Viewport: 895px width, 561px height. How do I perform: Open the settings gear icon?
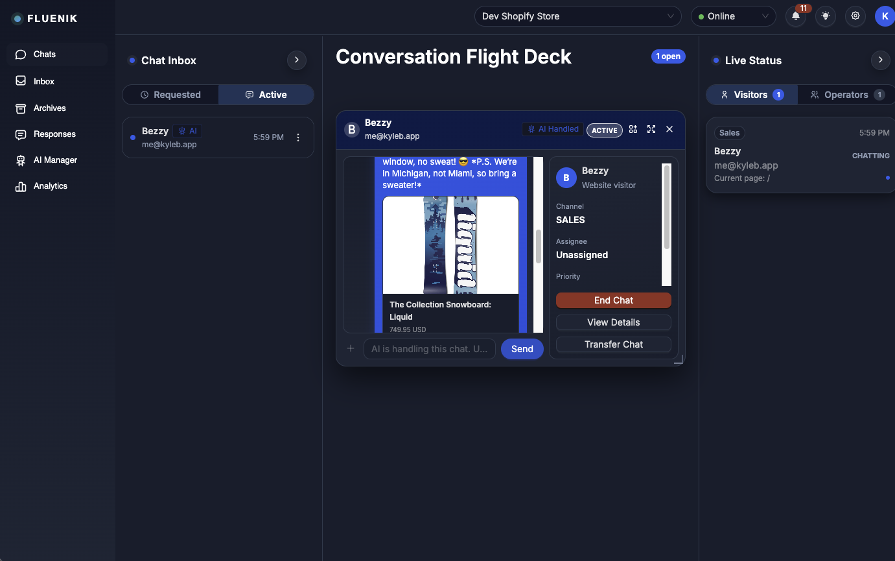point(855,16)
